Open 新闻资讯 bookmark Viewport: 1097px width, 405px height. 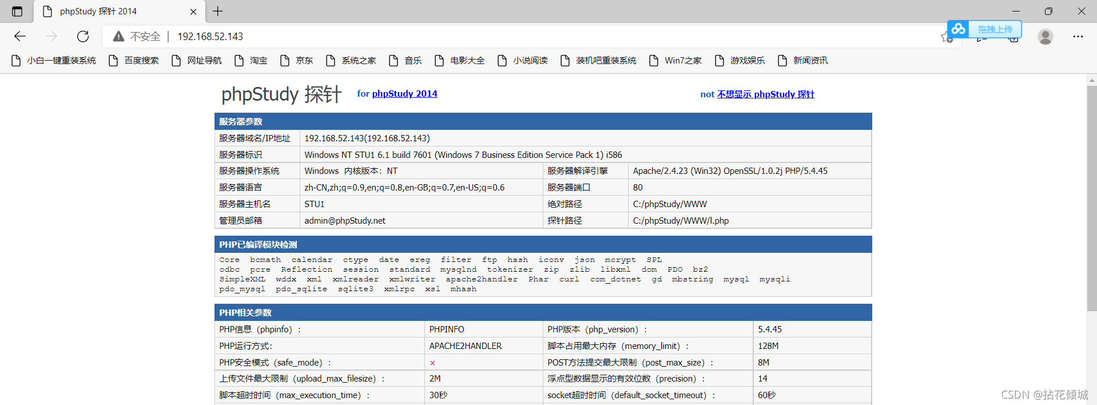802,61
